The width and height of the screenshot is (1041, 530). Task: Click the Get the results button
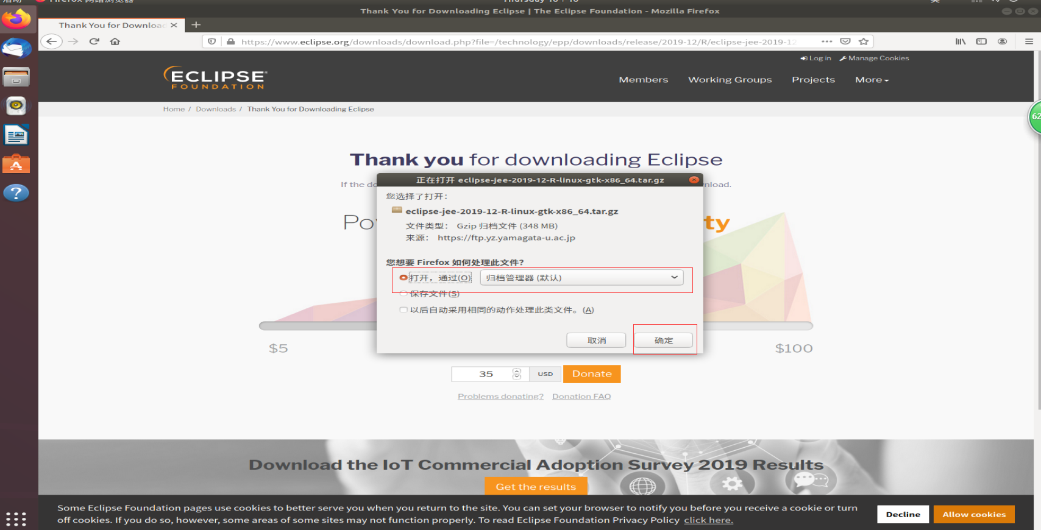tap(536, 487)
